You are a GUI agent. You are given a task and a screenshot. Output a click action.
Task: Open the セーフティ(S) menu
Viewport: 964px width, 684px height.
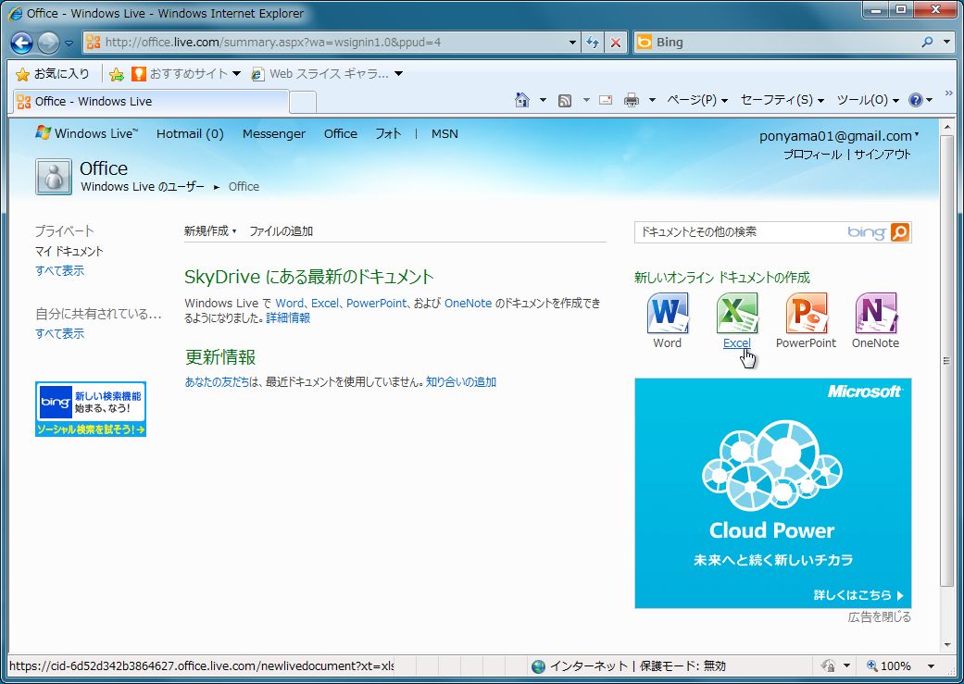(782, 100)
